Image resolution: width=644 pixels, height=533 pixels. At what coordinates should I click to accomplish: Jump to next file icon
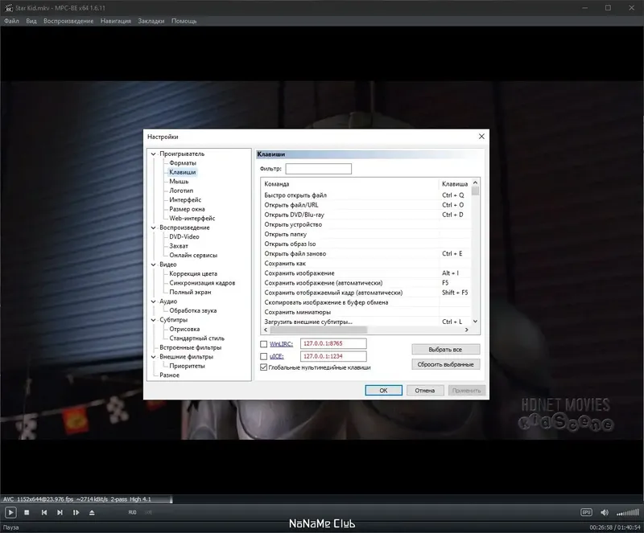(60, 512)
